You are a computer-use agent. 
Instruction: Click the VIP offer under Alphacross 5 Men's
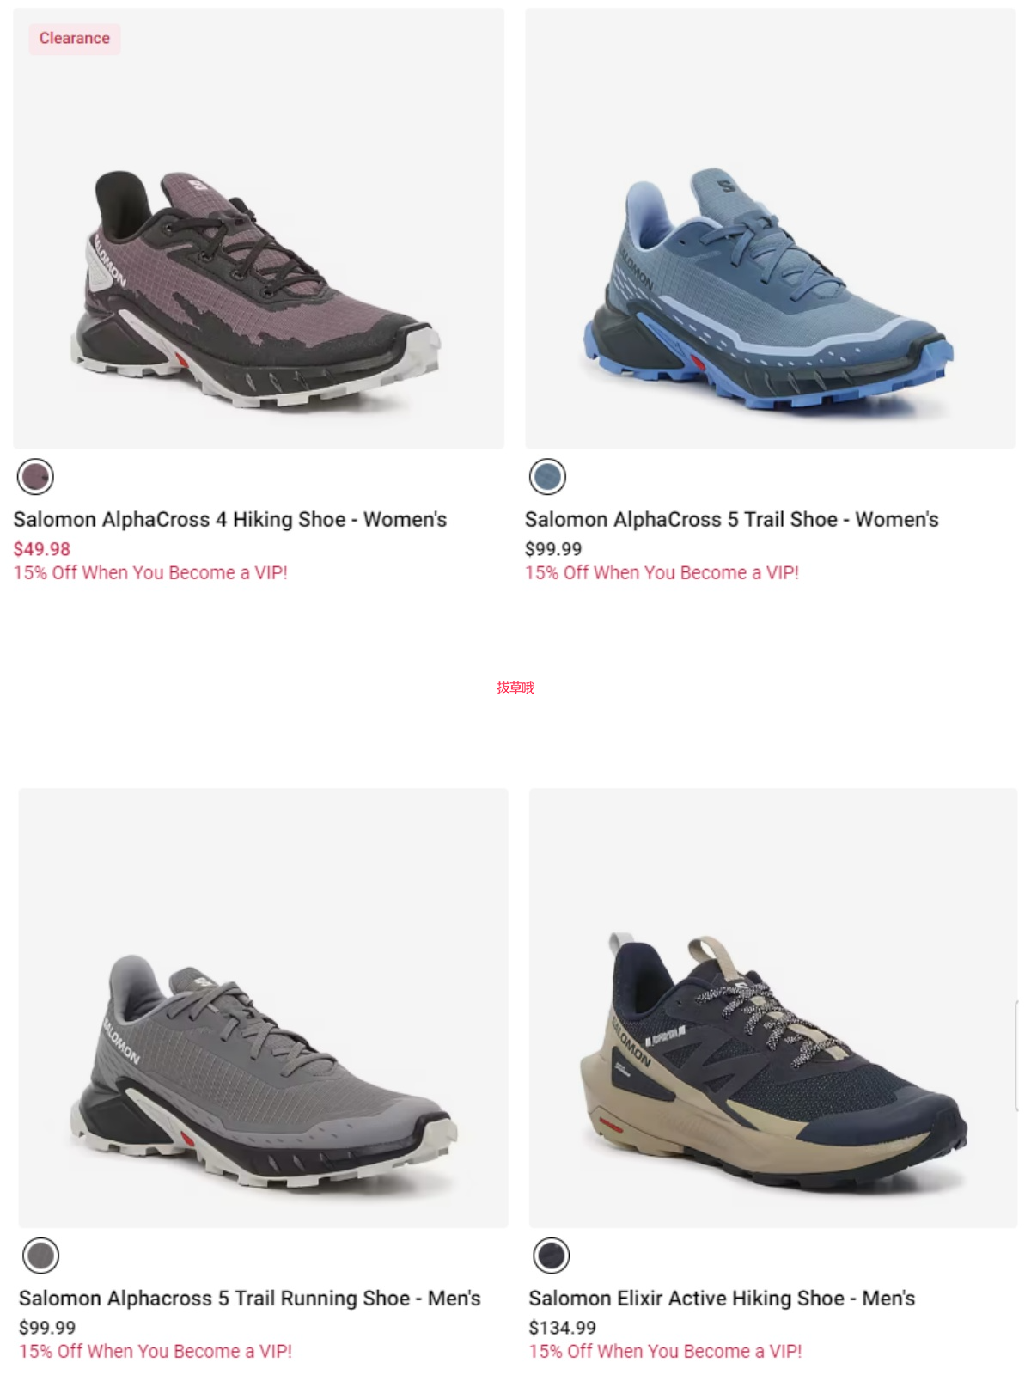coord(156,1351)
